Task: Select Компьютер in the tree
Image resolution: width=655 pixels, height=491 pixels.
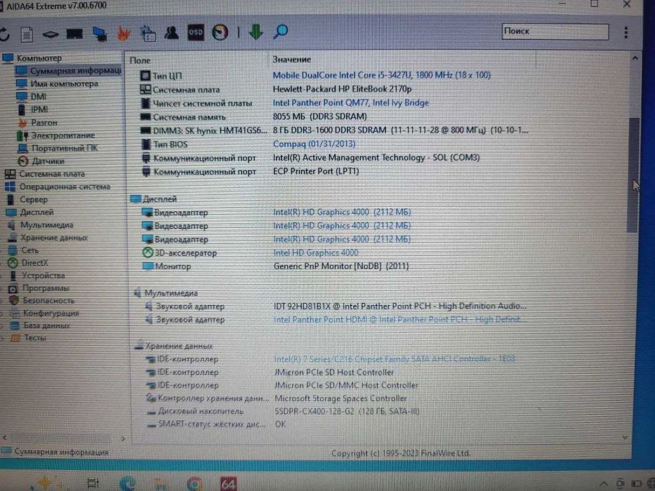Action: click(x=39, y=58)
